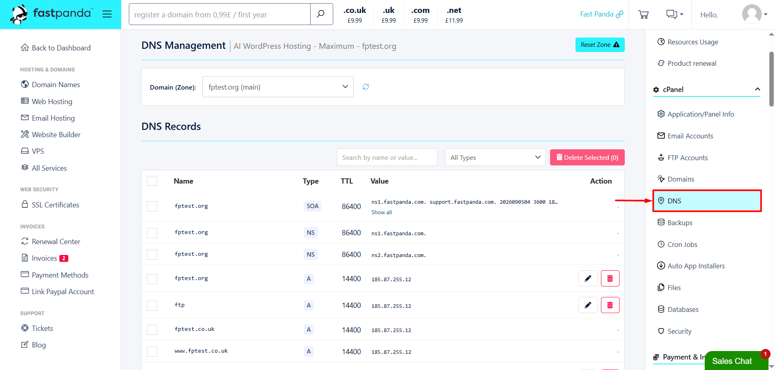Click the Fast Panda link icon
This screenshot has width=775, height=370.
pos(620,14)
